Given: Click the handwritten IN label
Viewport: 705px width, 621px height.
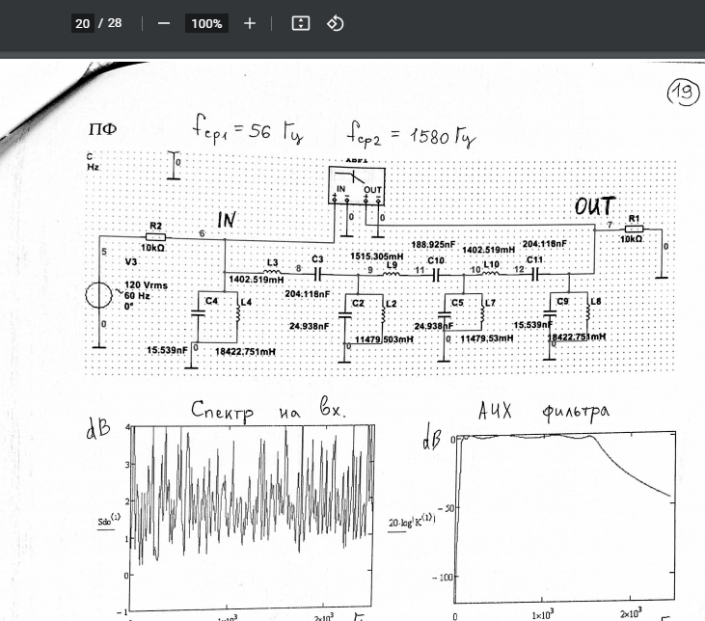Looking at the screenshot, I should [x=226, y=221].
